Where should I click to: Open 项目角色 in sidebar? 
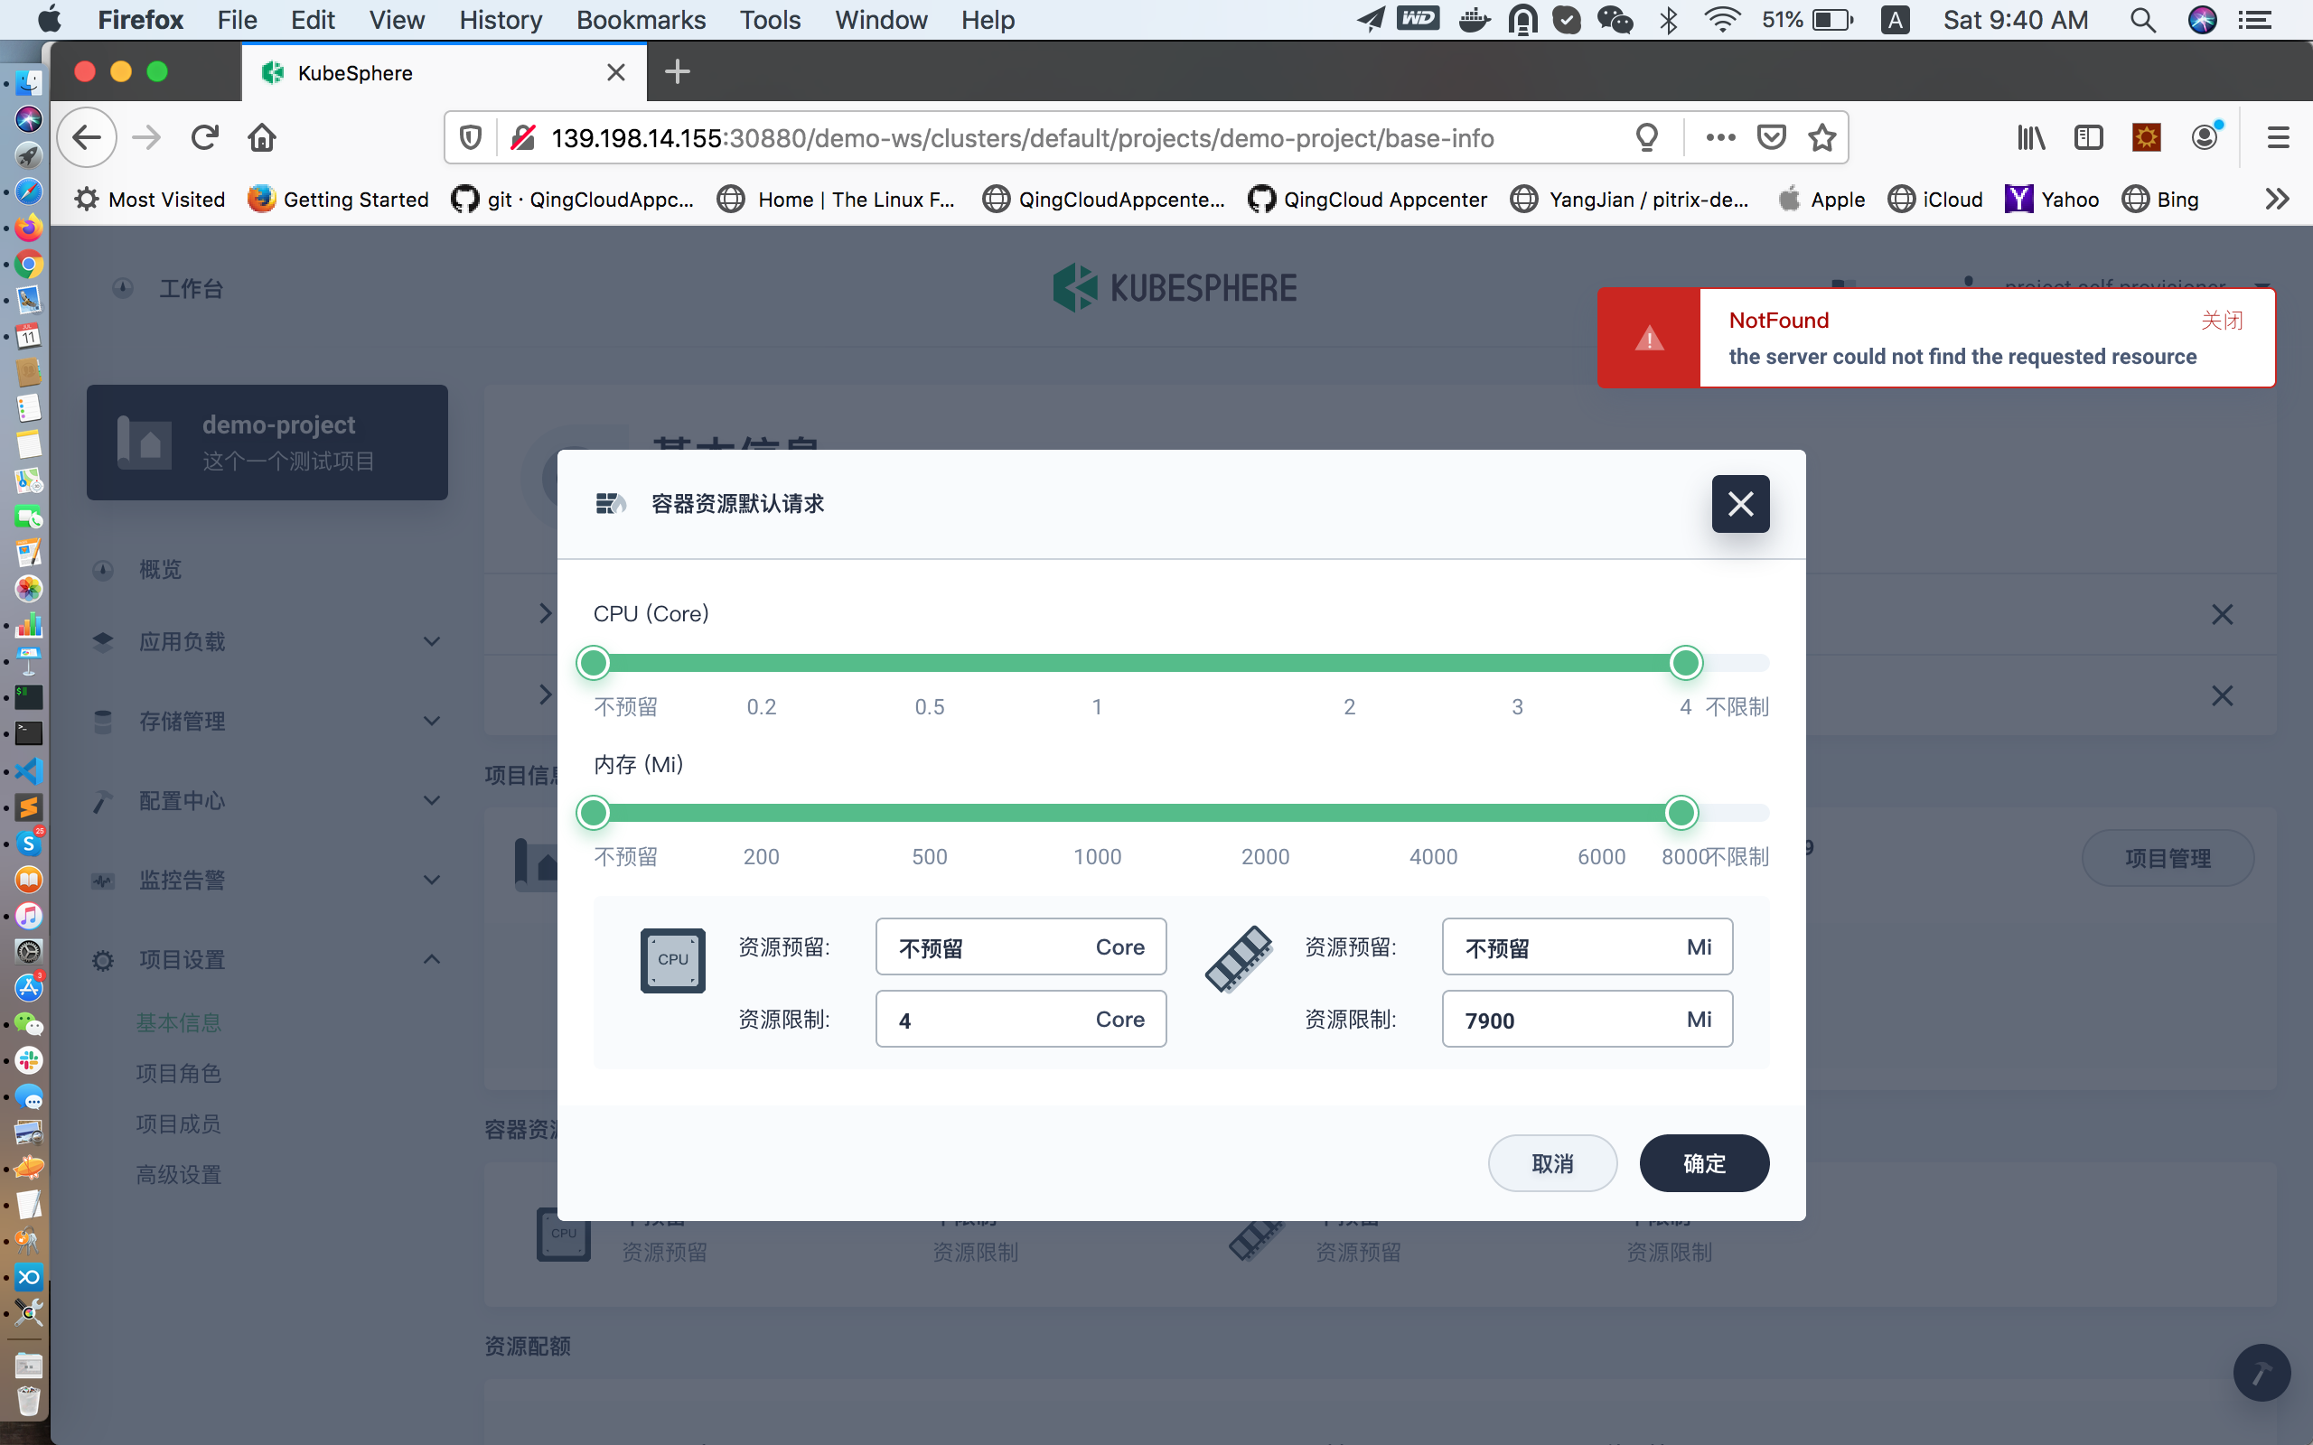tap(179, 1073)
